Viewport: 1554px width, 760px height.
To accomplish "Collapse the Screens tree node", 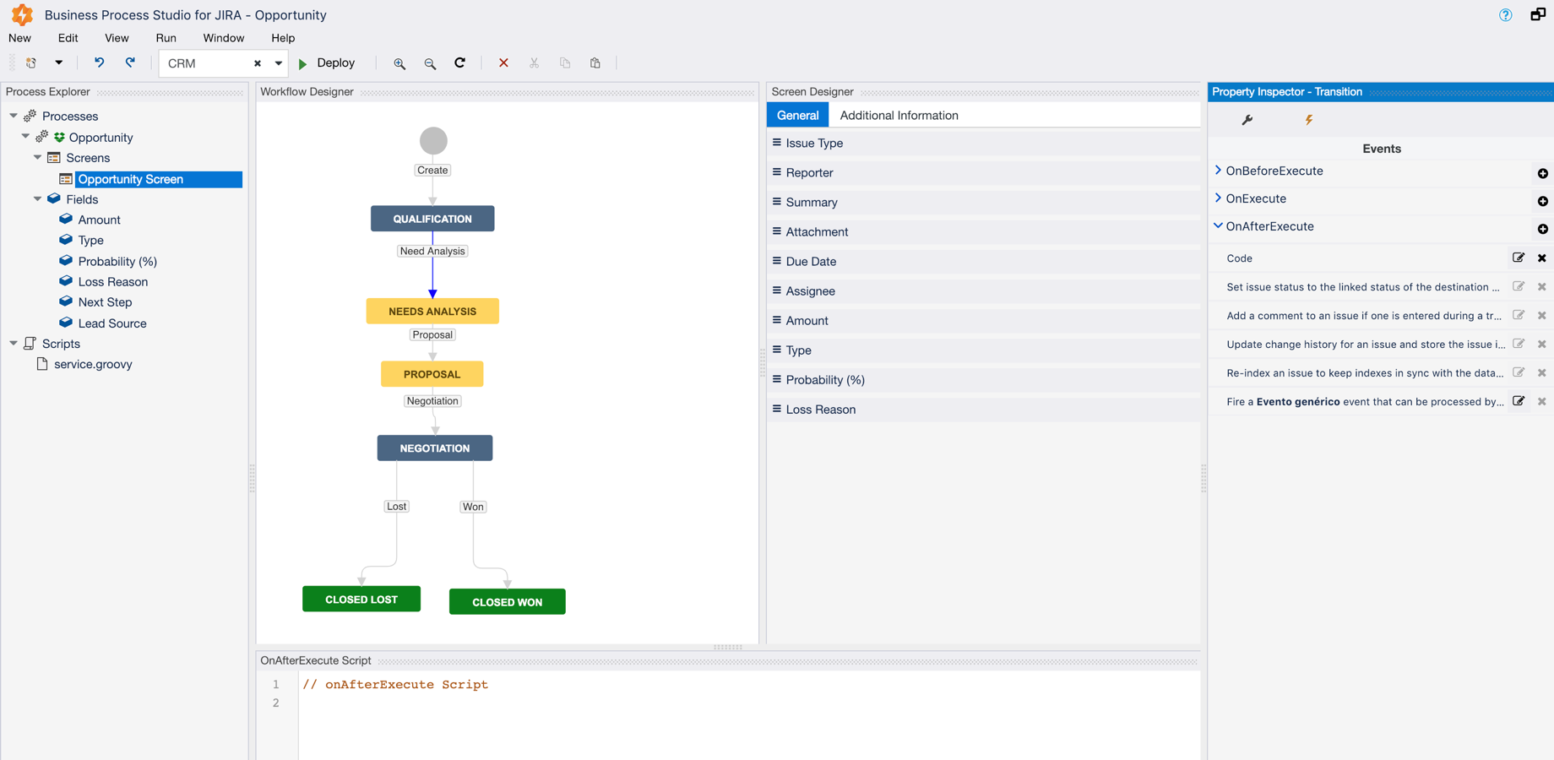I will [37, 157].
